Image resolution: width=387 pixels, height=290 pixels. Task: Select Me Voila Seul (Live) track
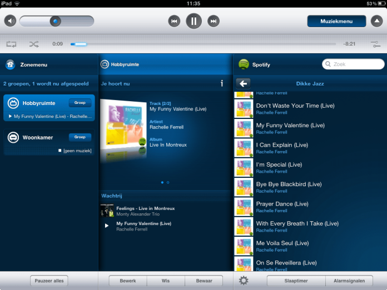[x=310, y=246]
